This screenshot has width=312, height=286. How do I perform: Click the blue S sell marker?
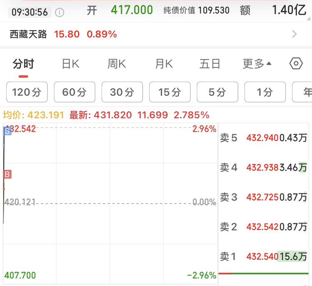pyautogui.click(x=7, y=131)
